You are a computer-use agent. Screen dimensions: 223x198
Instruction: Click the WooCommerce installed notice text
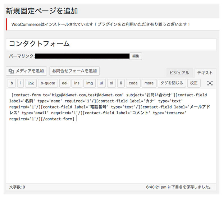101,24
